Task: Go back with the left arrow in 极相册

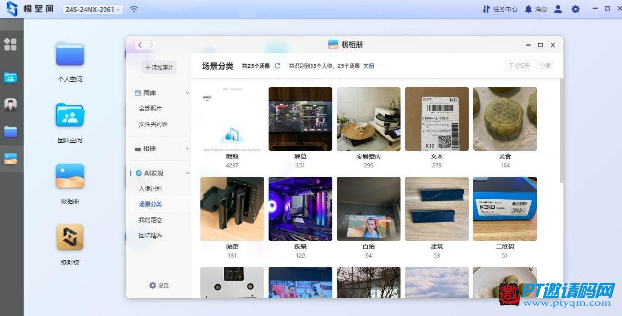Action: (x=140, y=45)
